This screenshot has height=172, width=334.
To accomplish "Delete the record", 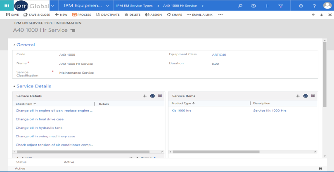I will pyautogui.click(x=133, y=15).
